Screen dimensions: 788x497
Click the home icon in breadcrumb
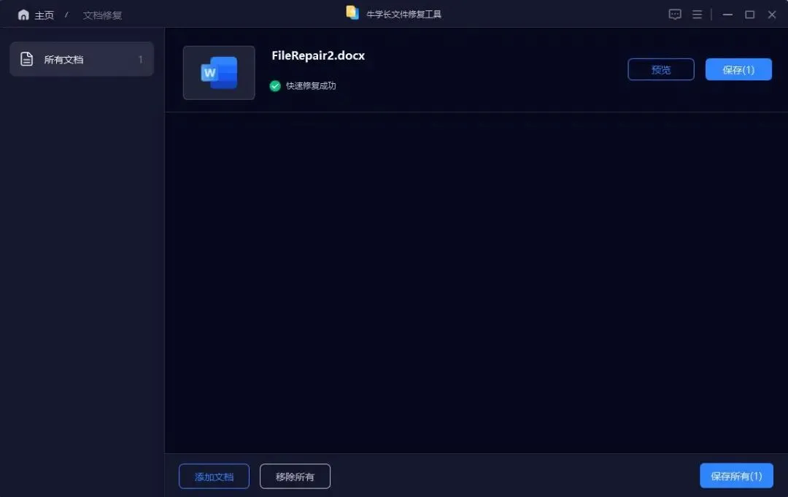point(23,15)
